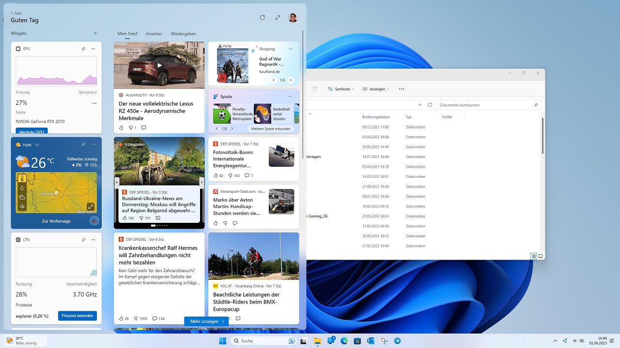Show next games page in Spiele
The width and height of the screenshot is (620, 348).
(x=232, y=129)
